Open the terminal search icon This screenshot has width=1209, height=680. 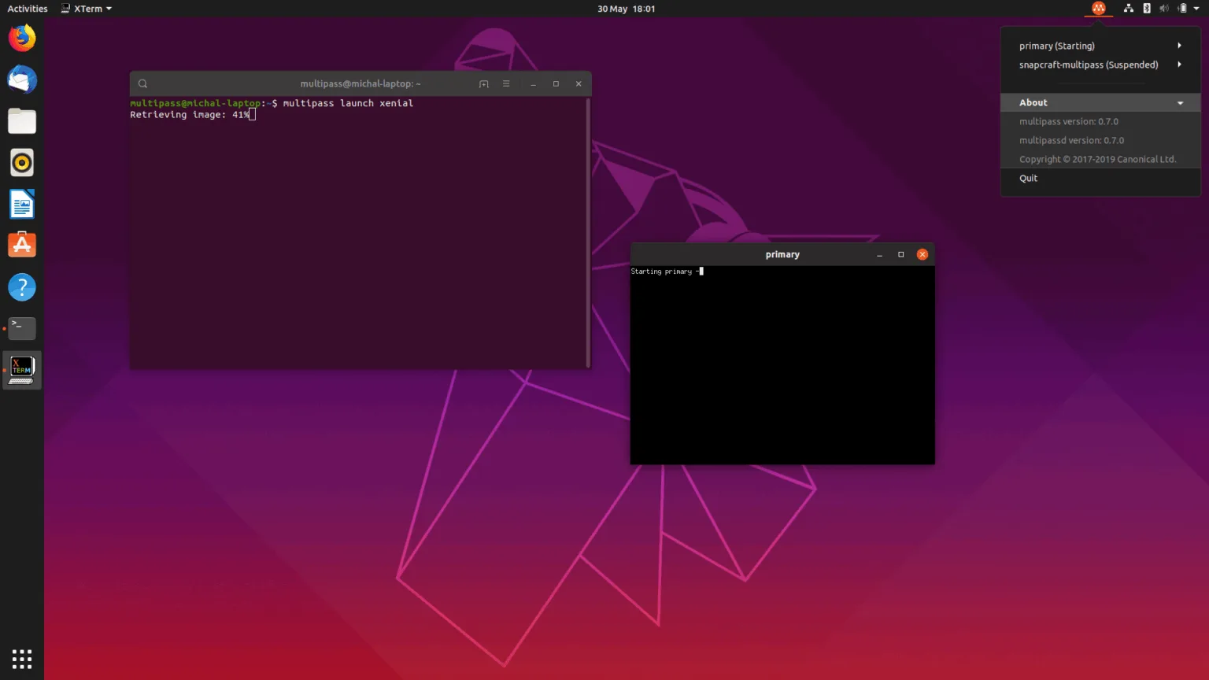[x=142, y=83]
